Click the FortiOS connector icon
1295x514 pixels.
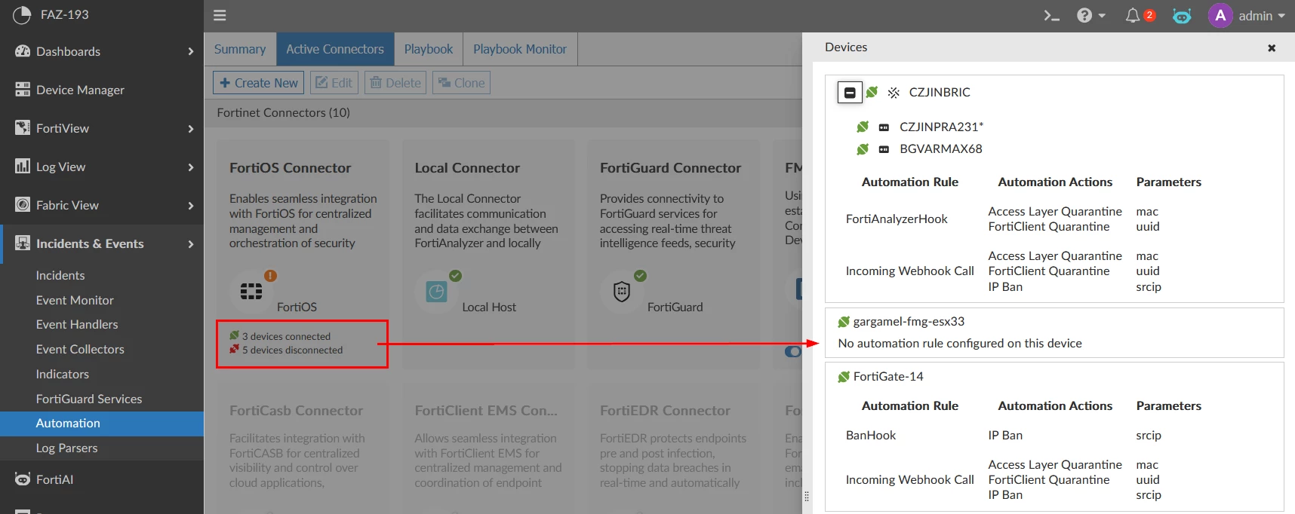[251, 291]
